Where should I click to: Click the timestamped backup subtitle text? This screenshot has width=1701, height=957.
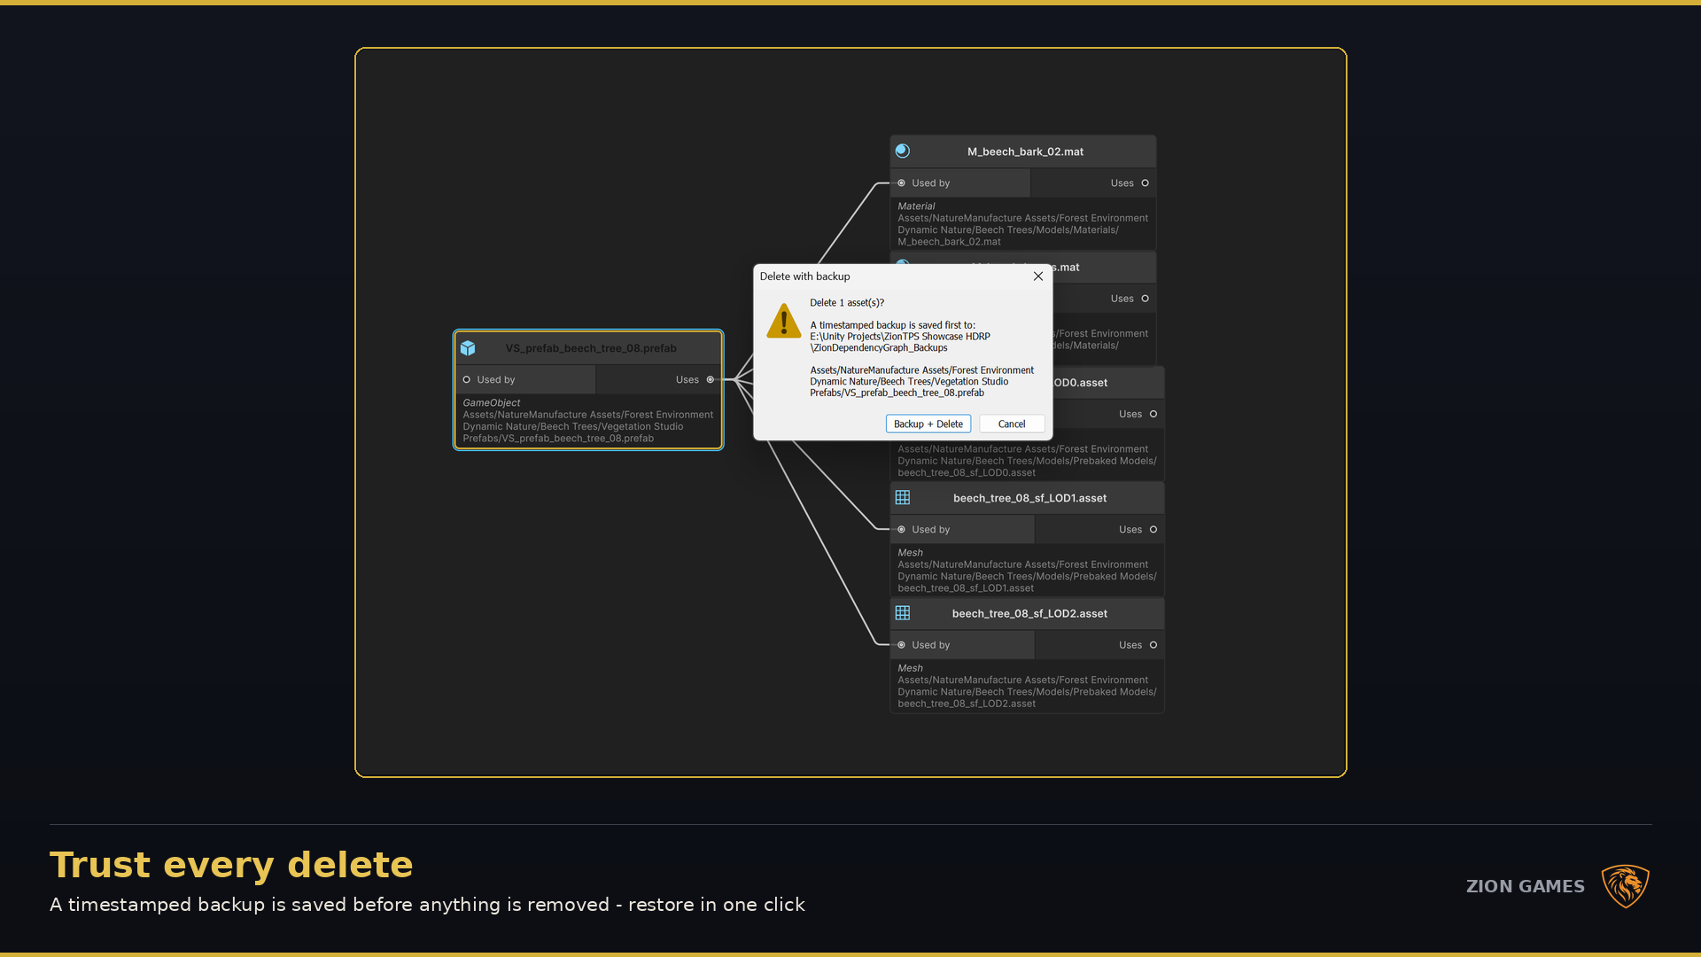427,905
